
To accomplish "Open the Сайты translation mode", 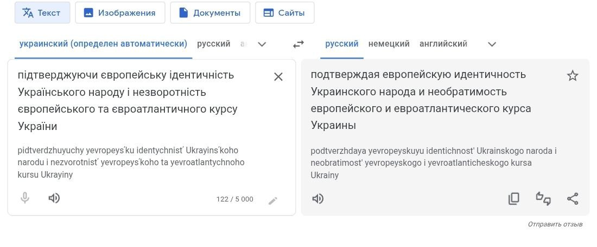I will tap(284, 12).
